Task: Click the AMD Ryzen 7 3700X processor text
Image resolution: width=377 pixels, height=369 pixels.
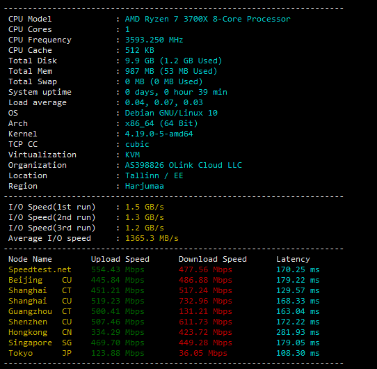Action: [x=208, y=19]
